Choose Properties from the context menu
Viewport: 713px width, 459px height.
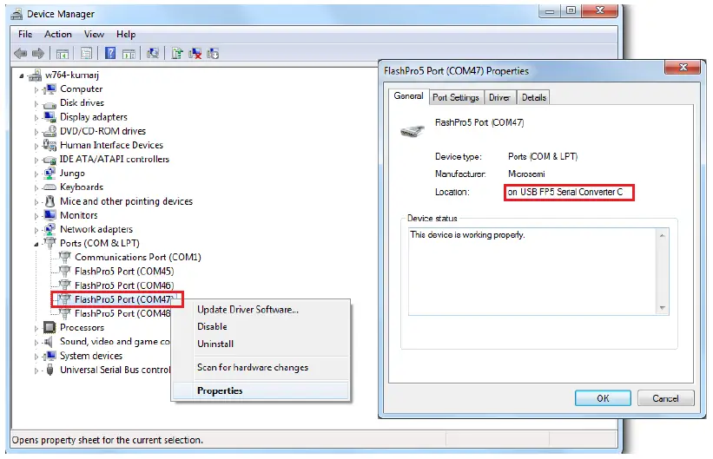point(261,390)
